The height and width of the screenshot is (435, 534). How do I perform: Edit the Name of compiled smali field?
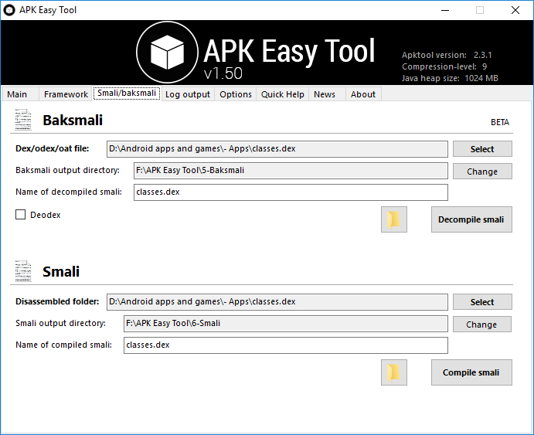pyautogui.click(x=286, y=345)
